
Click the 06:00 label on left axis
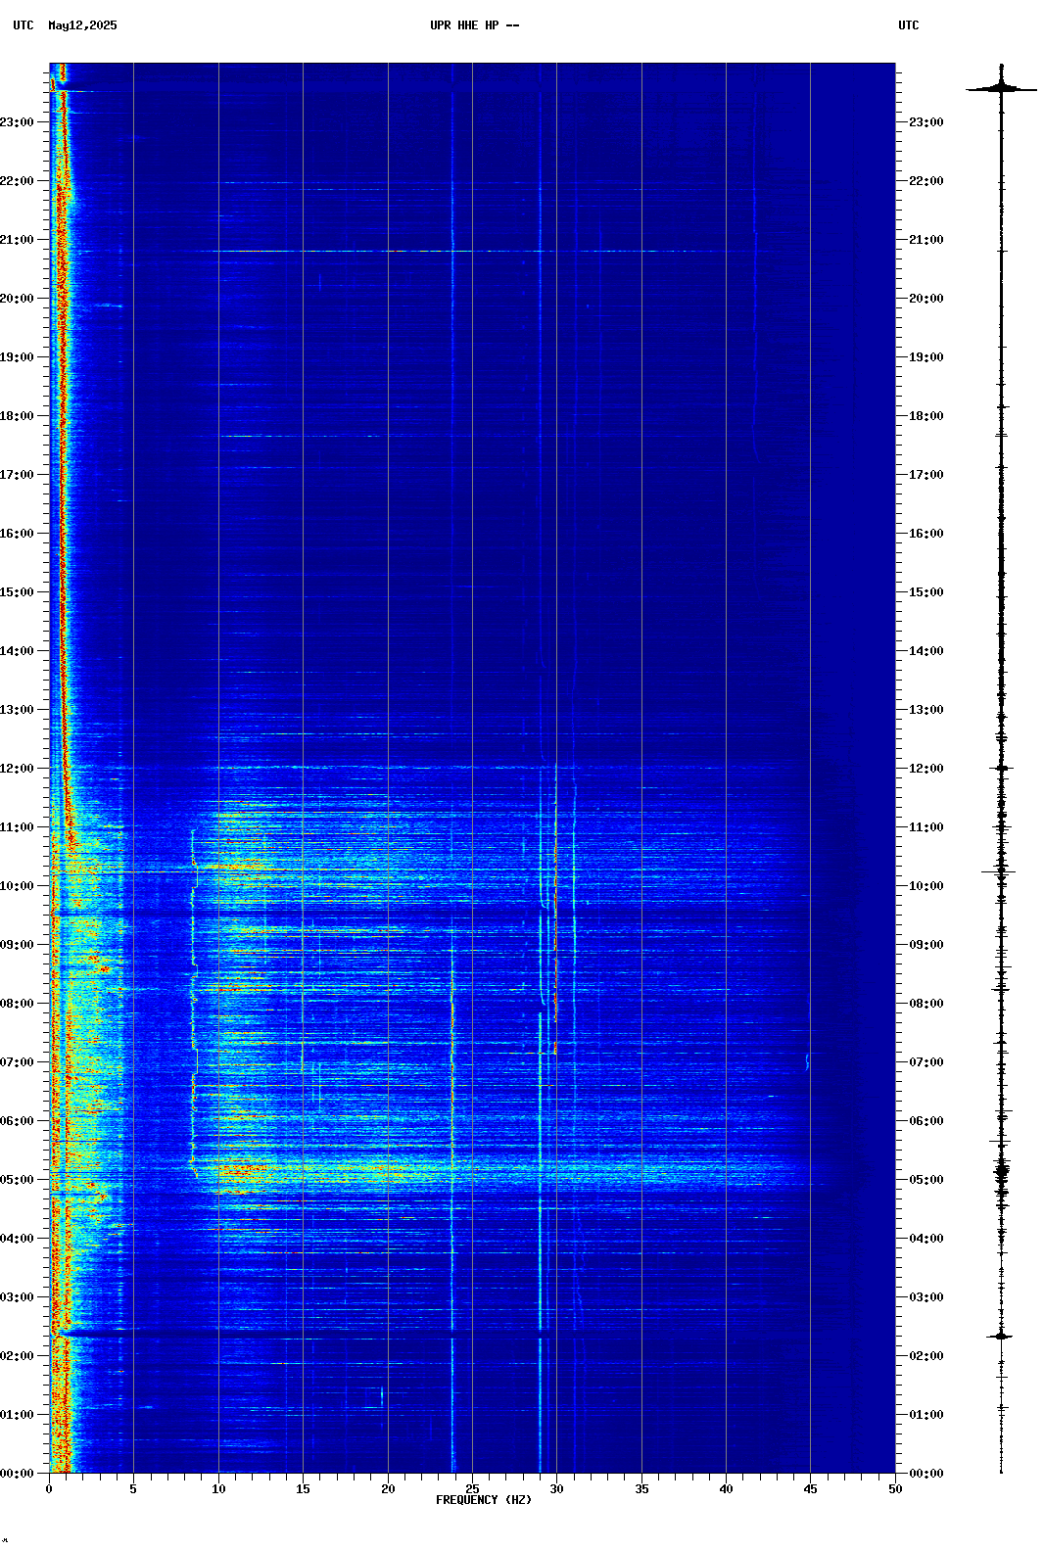pos(17,1121)
